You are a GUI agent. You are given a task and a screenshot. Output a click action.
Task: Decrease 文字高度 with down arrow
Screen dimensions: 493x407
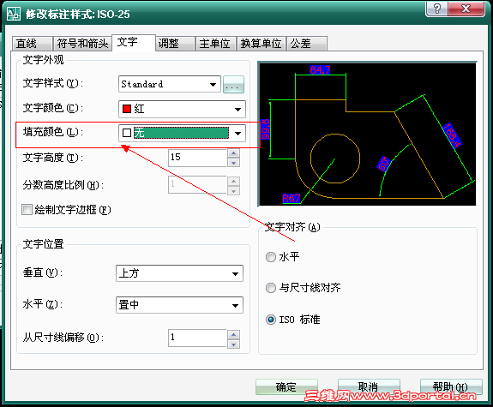point(233,163)
